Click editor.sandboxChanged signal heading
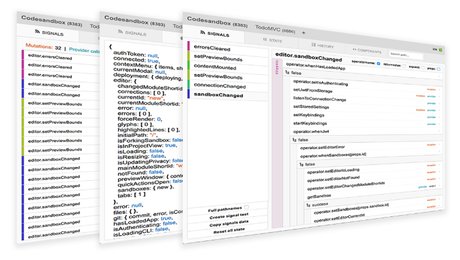The width and height of the screenshot is (460, 260). [x=308, y=57]
